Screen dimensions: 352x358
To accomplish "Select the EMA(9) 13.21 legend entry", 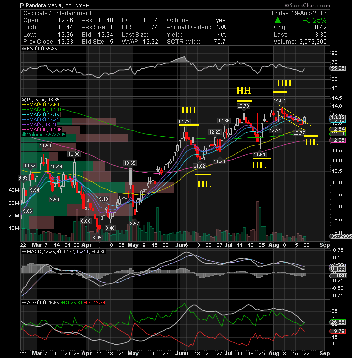I will (39, 124).
